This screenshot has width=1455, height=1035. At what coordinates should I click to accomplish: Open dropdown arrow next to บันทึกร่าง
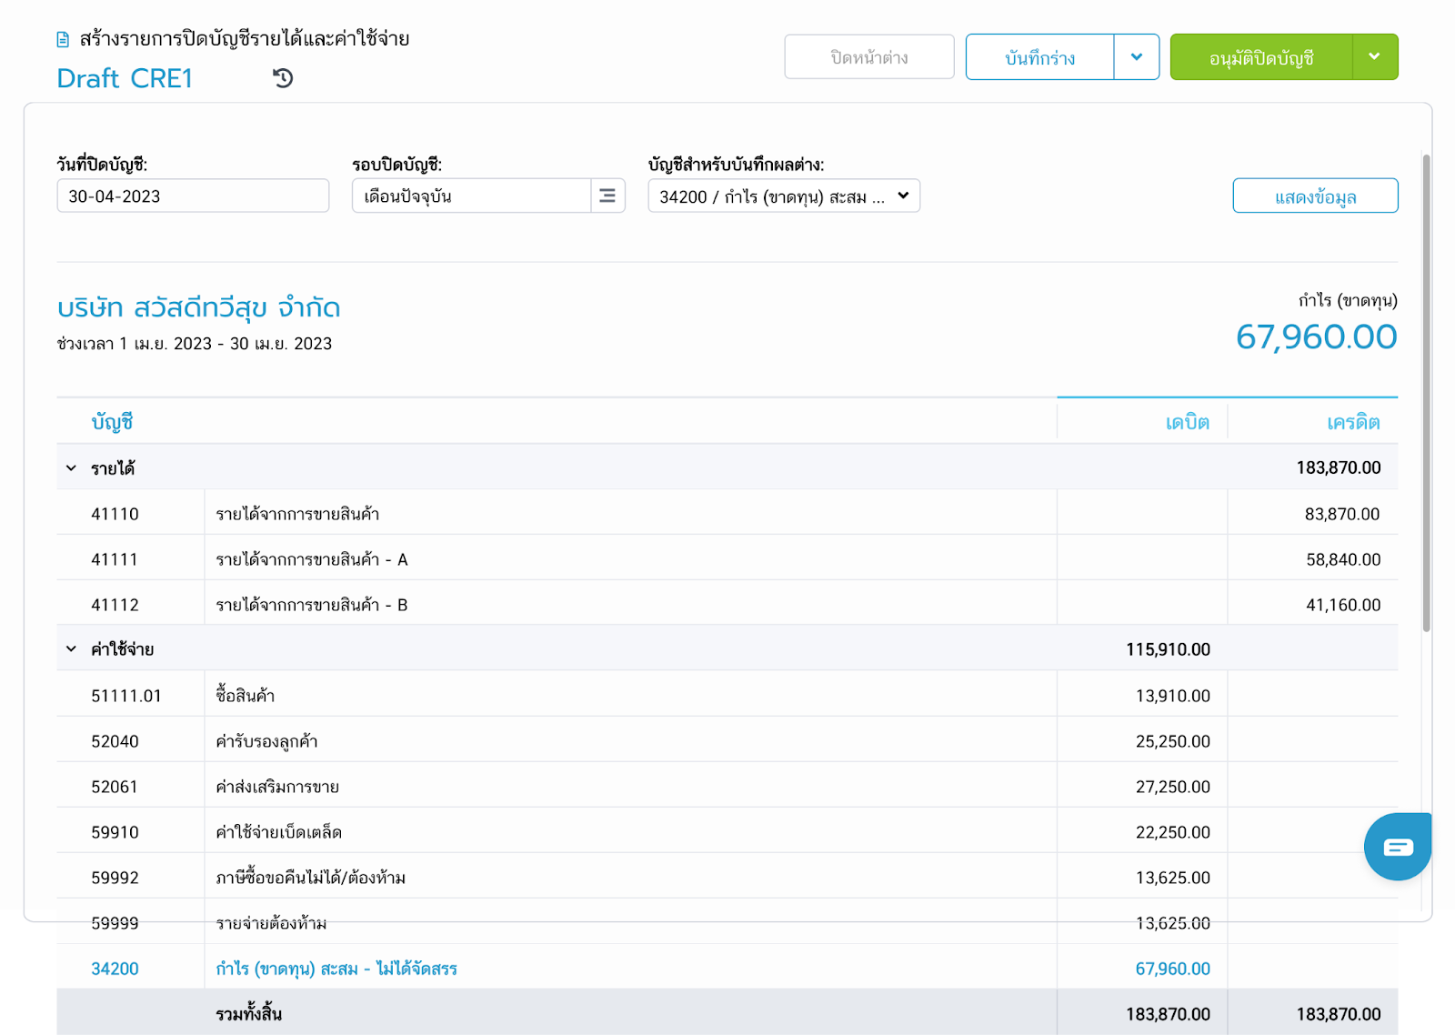tap(1137, 57)
